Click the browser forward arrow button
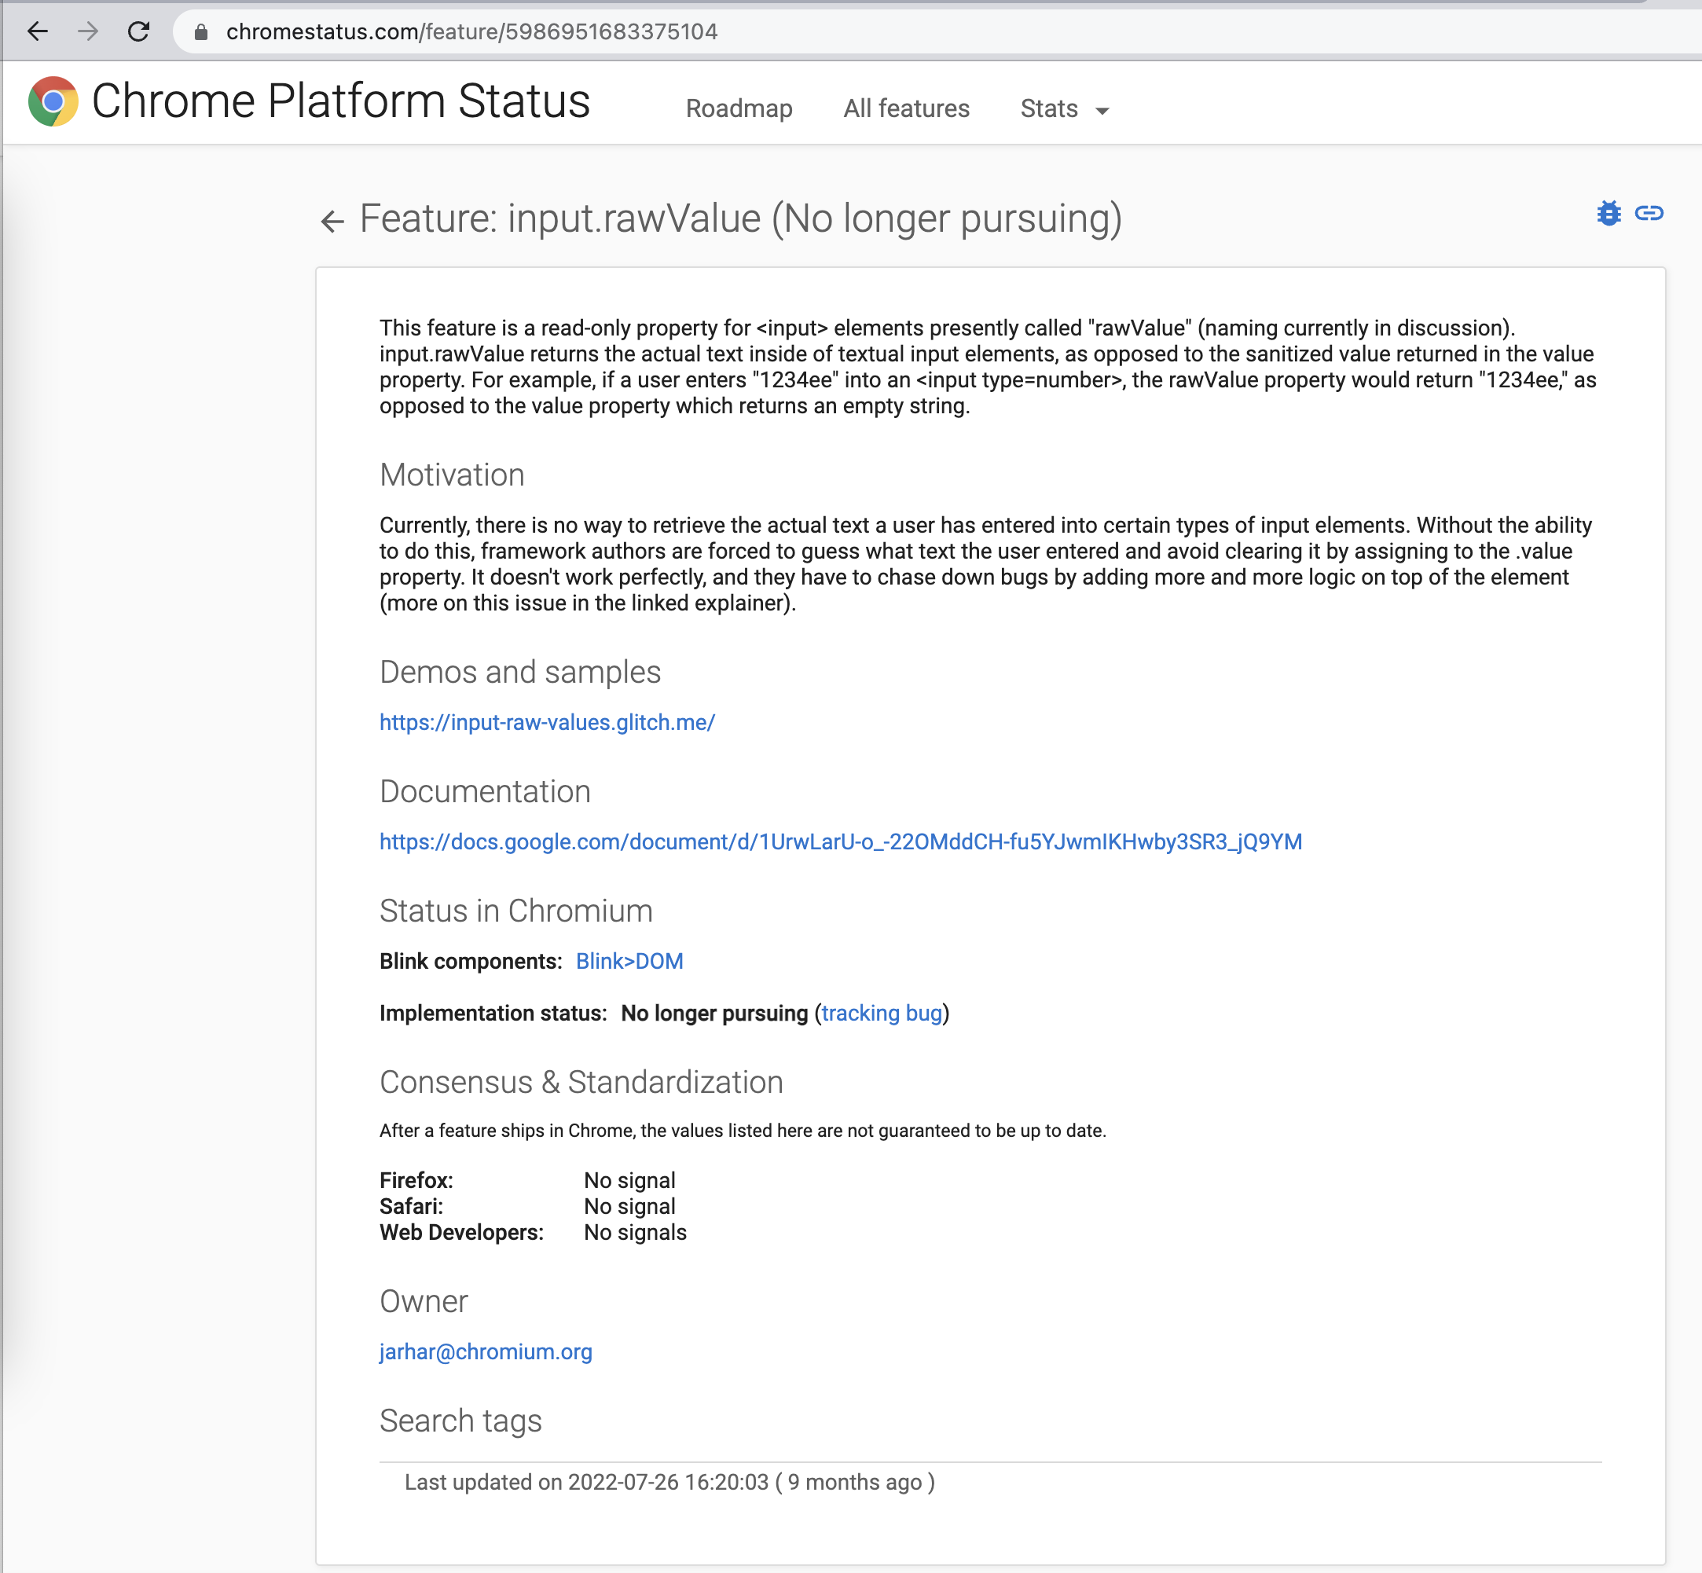The image size is (1702, 1573). 88,31
